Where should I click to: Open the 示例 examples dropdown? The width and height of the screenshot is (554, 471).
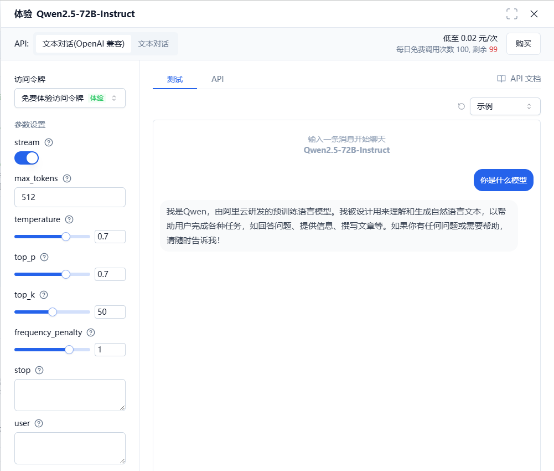pos(505,106)
